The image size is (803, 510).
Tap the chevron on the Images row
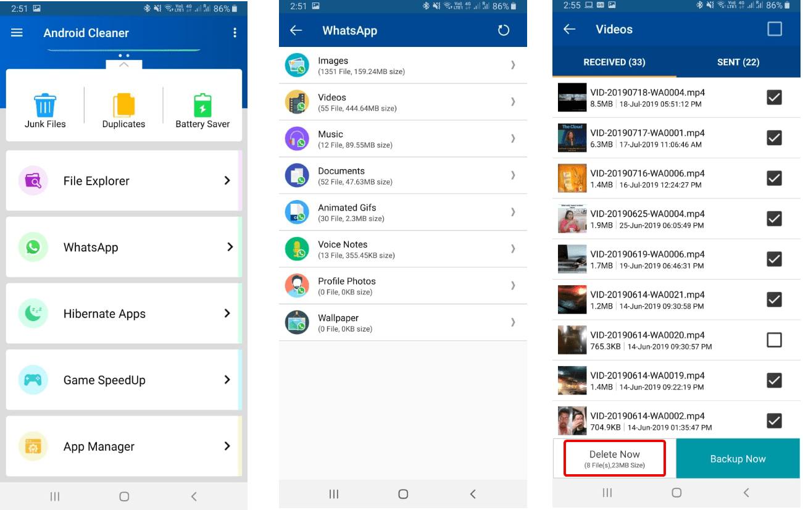pos(513,65)
